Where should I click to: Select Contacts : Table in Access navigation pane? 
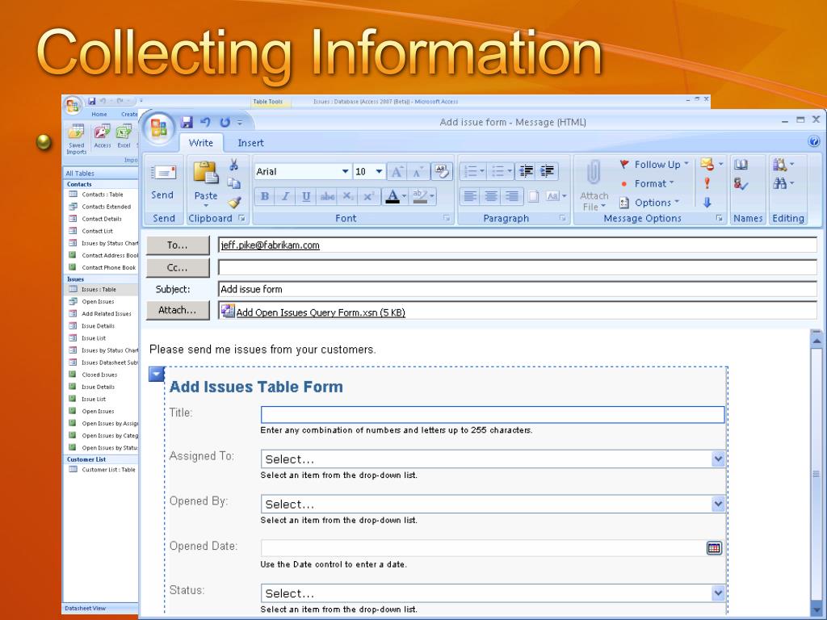(102, 195)
